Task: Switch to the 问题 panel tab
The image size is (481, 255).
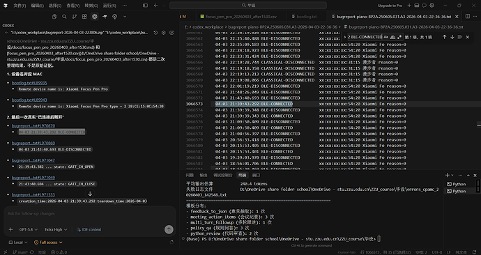Action: pyautogui.click(x=190, y=176)
